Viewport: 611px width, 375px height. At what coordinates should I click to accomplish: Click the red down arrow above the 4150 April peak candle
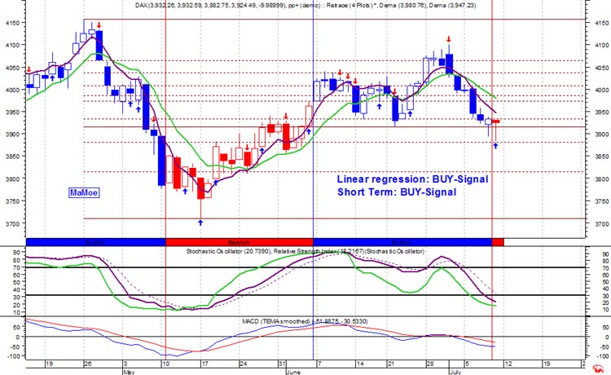(x=99, y=25)
